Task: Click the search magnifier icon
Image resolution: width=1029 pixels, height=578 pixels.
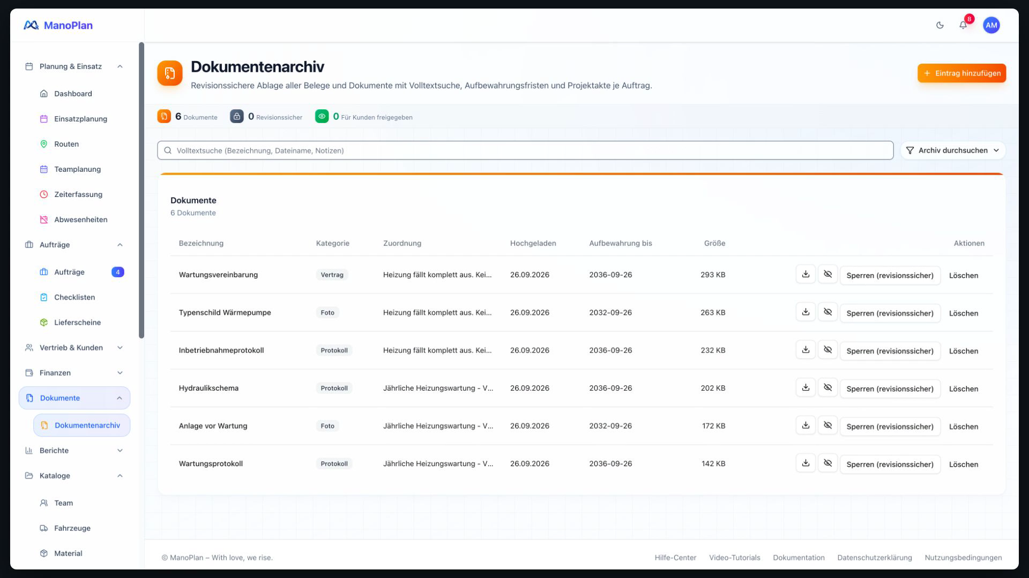Action: coord(168,150)
